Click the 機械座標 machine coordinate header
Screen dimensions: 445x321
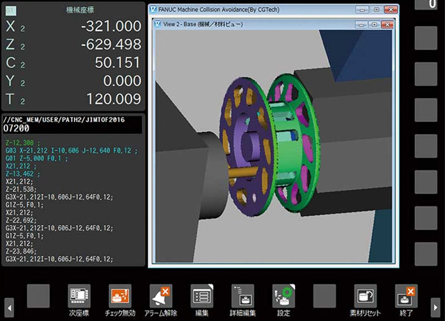(80, 10)
